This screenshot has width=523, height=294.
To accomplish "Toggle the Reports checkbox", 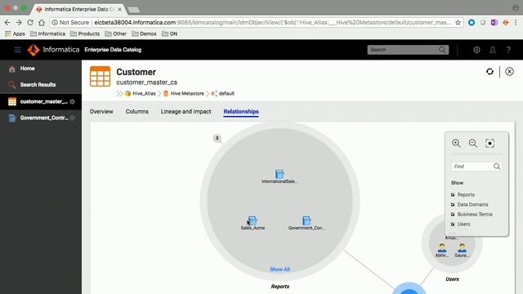I will click(x=453, y=194).
